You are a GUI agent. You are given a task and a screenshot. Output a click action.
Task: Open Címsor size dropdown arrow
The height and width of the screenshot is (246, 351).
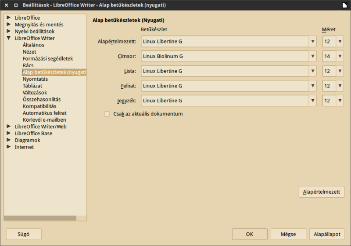point(340,56)
